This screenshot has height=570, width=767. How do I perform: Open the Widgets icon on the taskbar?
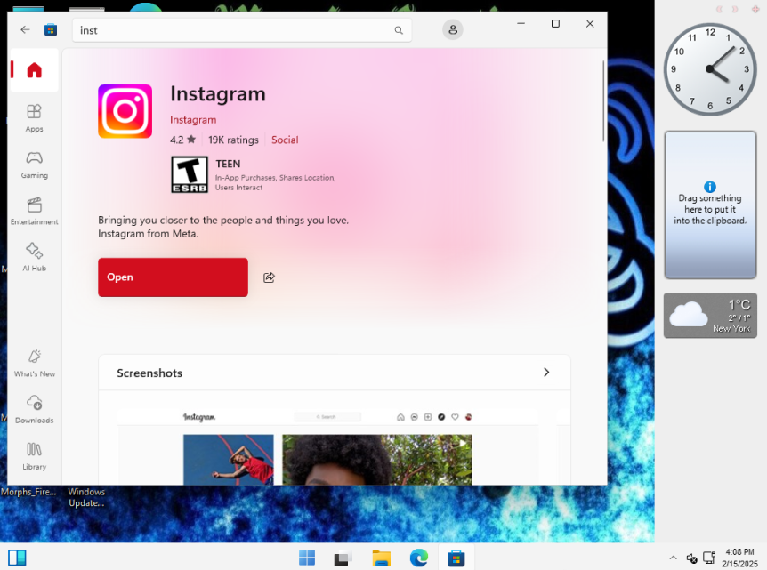click(x=17, y=558)
